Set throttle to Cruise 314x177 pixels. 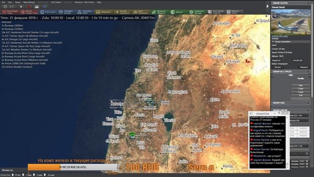point(300,92)
